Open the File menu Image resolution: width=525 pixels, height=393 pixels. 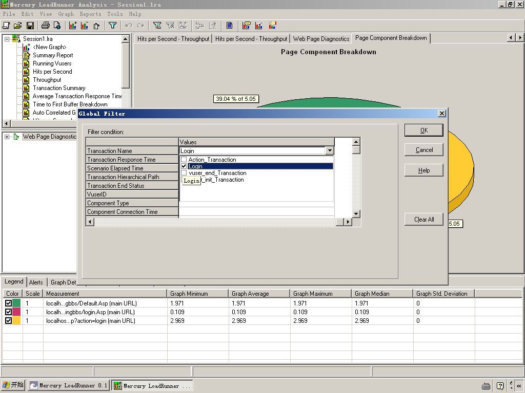(x=9, y=14)
